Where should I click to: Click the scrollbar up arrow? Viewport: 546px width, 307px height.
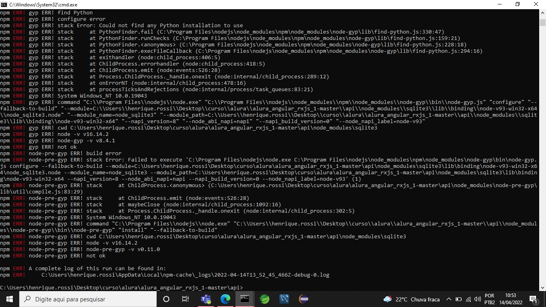coord(542,13)
